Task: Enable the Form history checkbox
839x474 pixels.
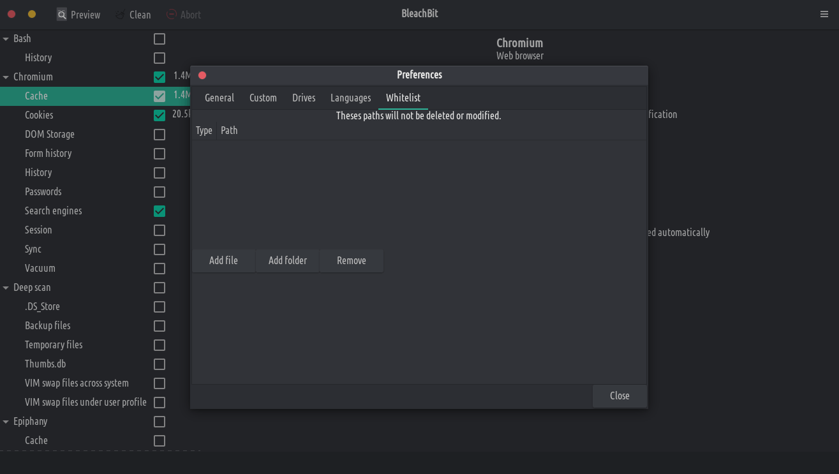Action: pos(160,154)
